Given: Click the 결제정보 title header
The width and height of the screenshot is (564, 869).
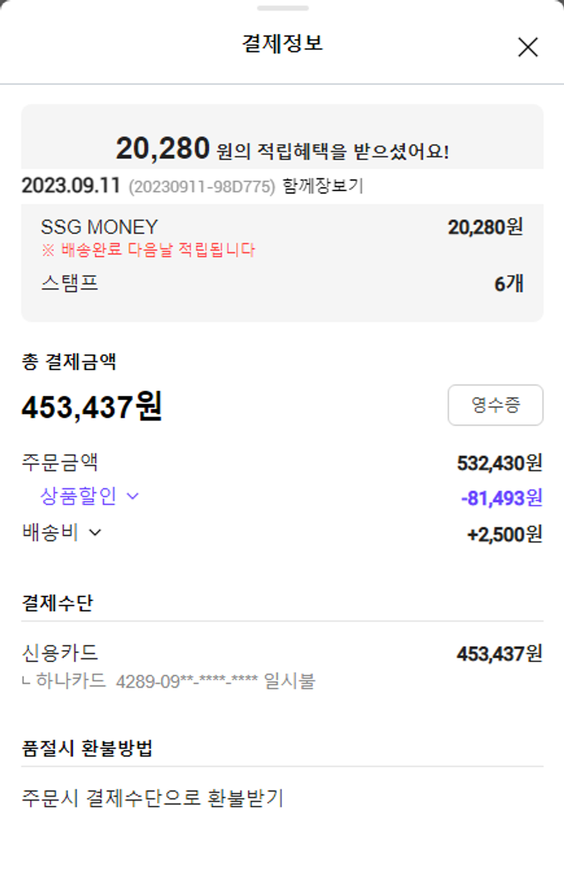Looking at the screenshot, I should 282,44.
